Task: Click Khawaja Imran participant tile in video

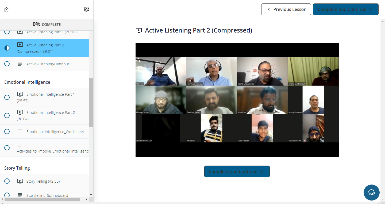Action: (x=161, y=100)
